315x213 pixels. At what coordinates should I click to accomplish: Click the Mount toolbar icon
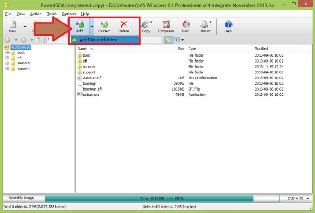click(x=205, y=27)
